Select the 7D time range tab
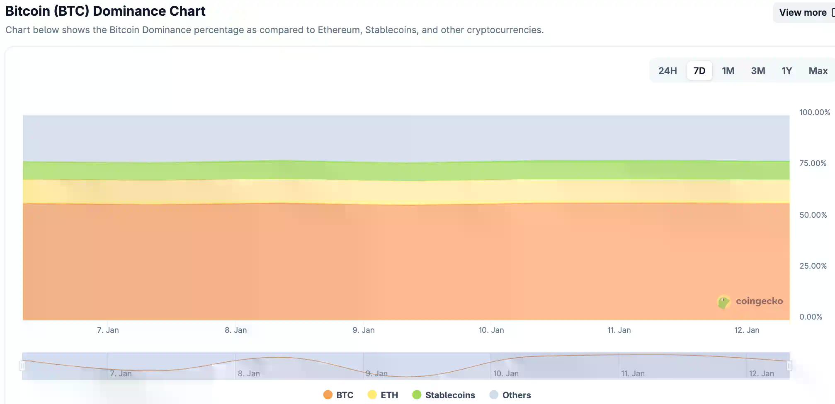Image resolution: width=835 pixels, height=404 pixels. coord(699,71)
